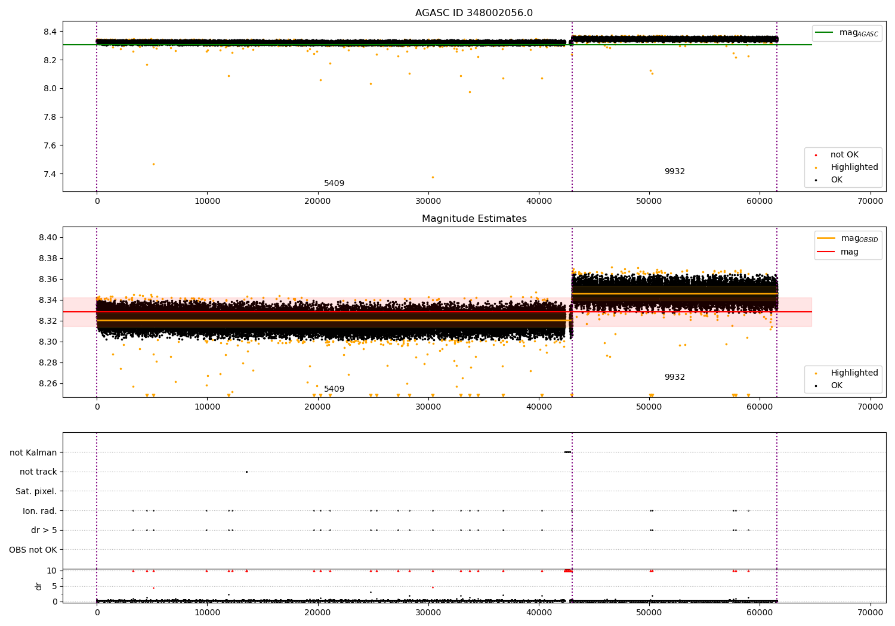Click the 7.4 tick on top y-axis
This screenshot has height=626, width=895.
[x=50, y=174]
